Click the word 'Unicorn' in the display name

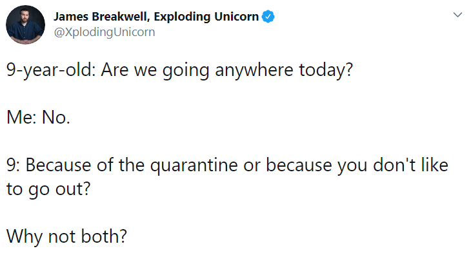pyautogui.click(x=236, y=17)
